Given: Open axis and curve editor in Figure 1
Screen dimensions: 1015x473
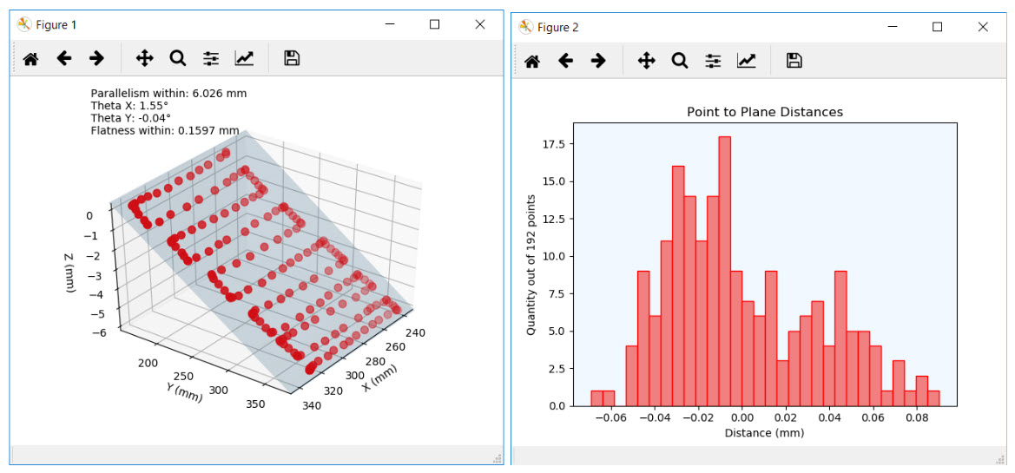Looking at the screenshot, I should [x=244, y=59].
